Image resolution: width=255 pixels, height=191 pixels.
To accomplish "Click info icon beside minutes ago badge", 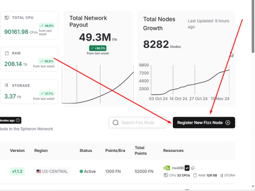I will pos(18,120).
